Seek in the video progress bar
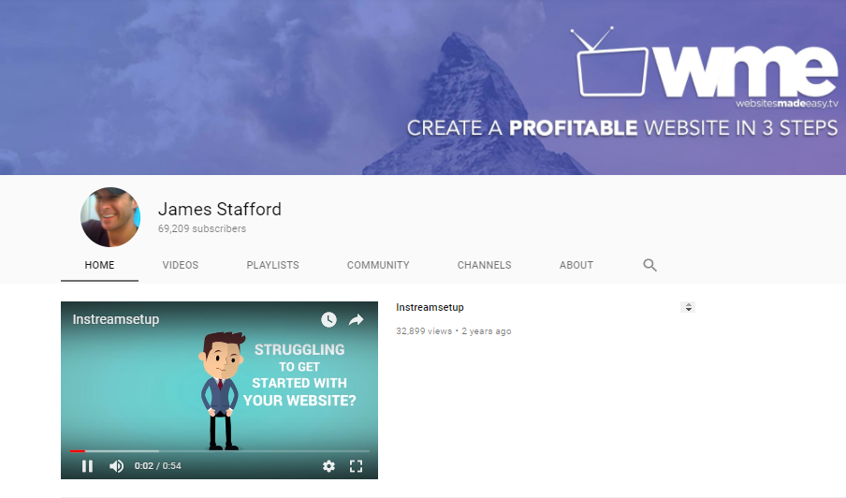This screenshot has width=846, height=498. pyautogui.click(x=220, y=450)
